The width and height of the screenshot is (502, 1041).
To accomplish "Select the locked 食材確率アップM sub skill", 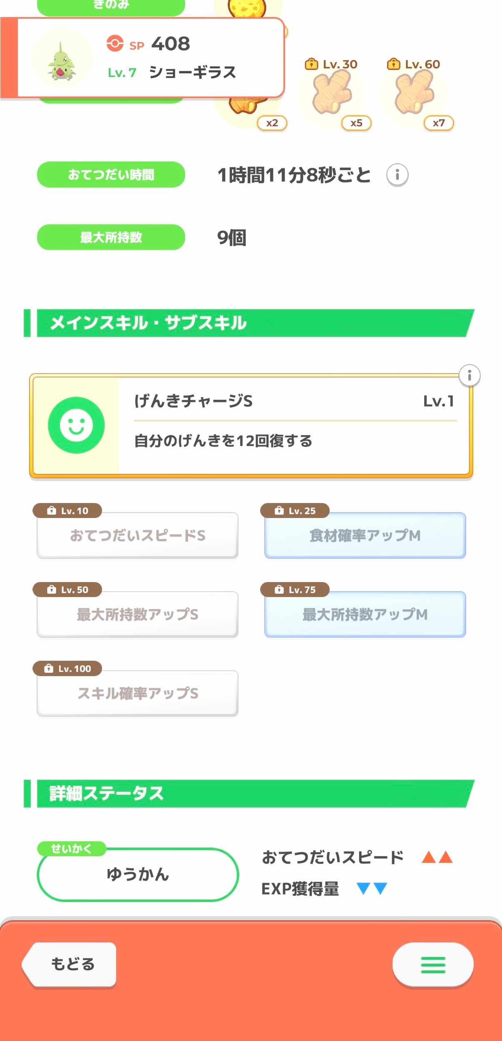I will click(x=365, y=535).
